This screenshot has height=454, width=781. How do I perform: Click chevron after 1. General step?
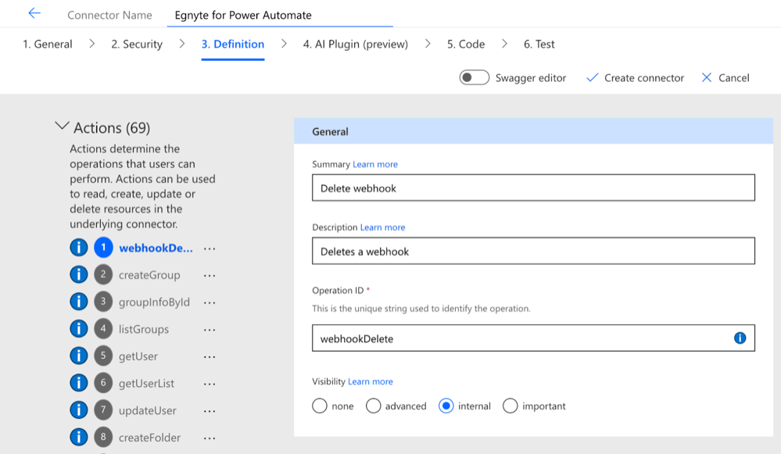click(92, 44)
